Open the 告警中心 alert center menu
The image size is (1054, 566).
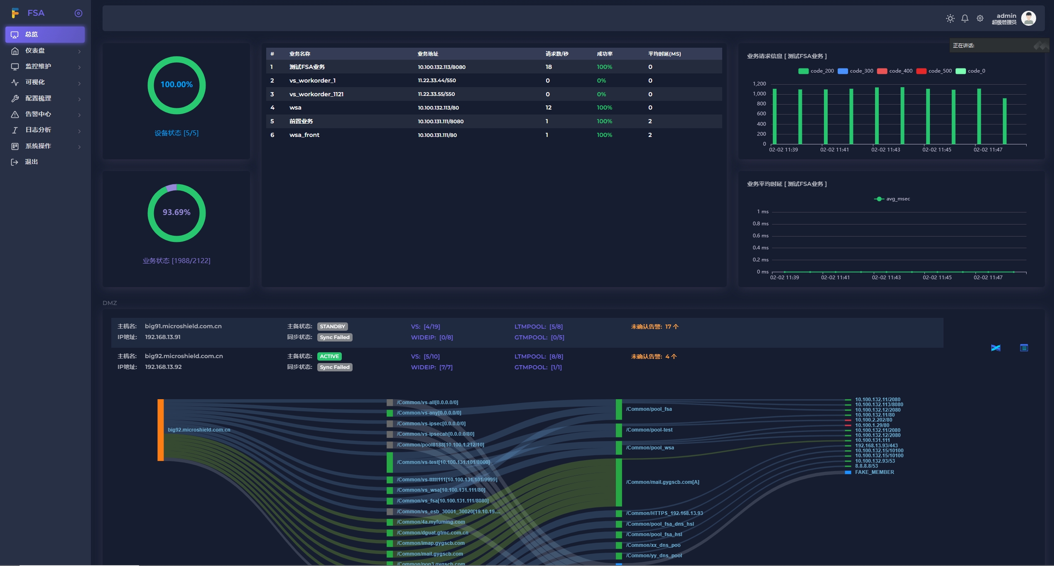coord(45,114)
